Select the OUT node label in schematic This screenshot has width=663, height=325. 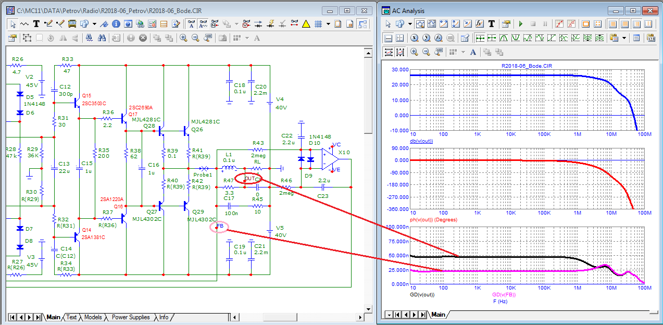coord(250,179)
